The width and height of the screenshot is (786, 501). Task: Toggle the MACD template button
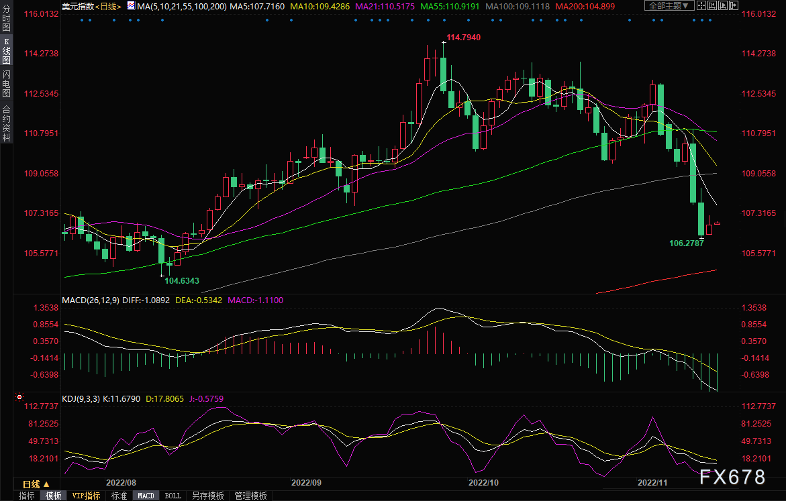point(146,496)
